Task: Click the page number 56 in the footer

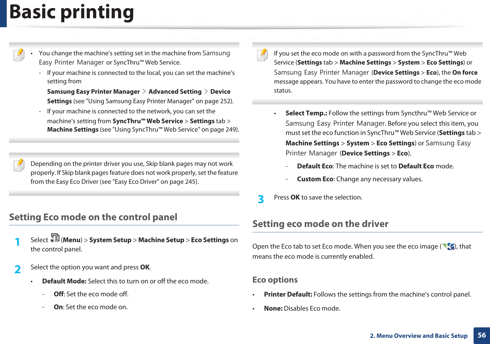Action: point(482,335)
